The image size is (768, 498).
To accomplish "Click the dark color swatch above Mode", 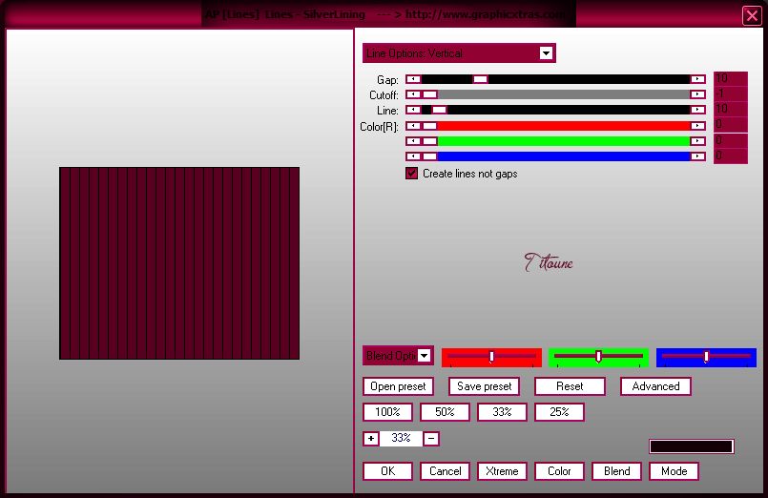I will [691, 446].
